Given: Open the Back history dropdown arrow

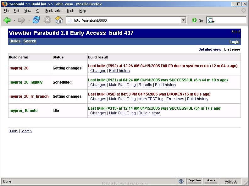Looking at the screenshot, I should point(14,20).
